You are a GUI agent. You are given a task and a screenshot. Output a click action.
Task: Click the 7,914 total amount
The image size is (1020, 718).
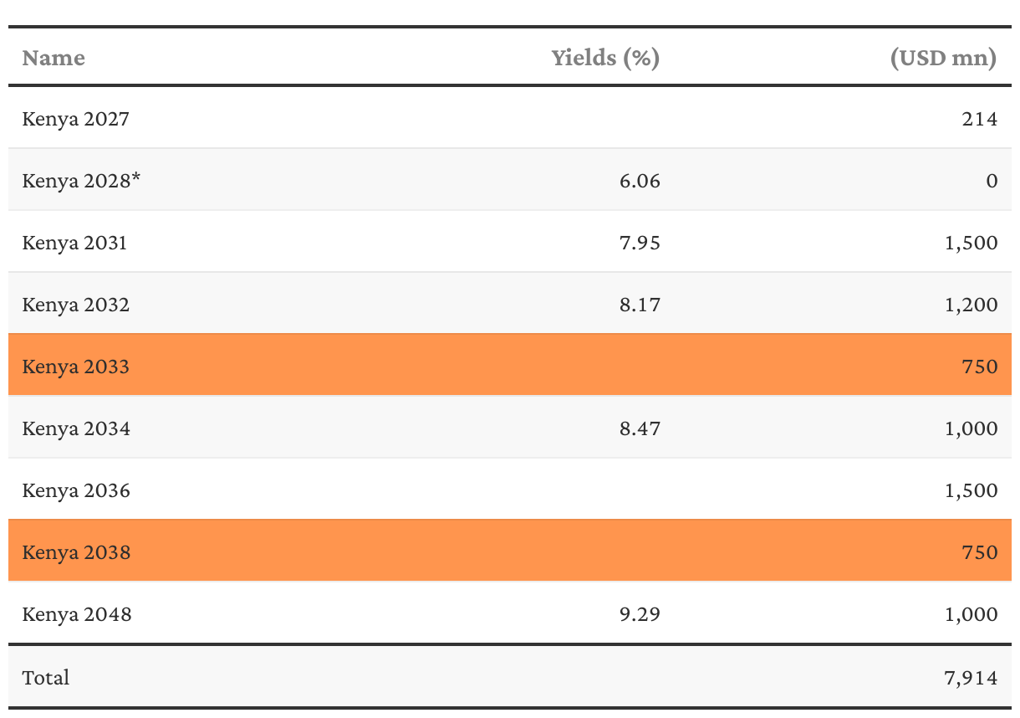tap(971, 677)
